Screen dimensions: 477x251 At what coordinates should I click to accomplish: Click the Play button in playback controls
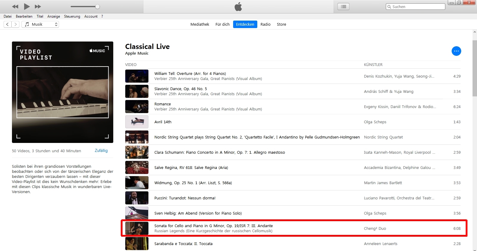pyautogui.click(x=27, y=7)
